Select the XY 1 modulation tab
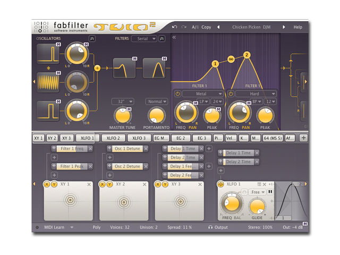 pos(38,138)
